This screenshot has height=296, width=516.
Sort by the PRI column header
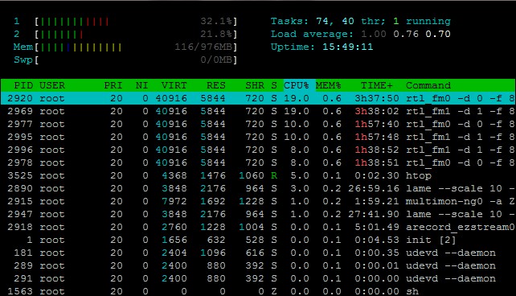(113, 85)
